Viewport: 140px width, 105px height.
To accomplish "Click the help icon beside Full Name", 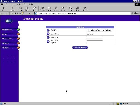I will click(48, 30).
